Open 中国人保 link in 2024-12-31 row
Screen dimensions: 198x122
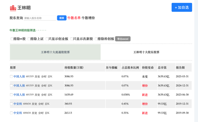pos(19,86)
